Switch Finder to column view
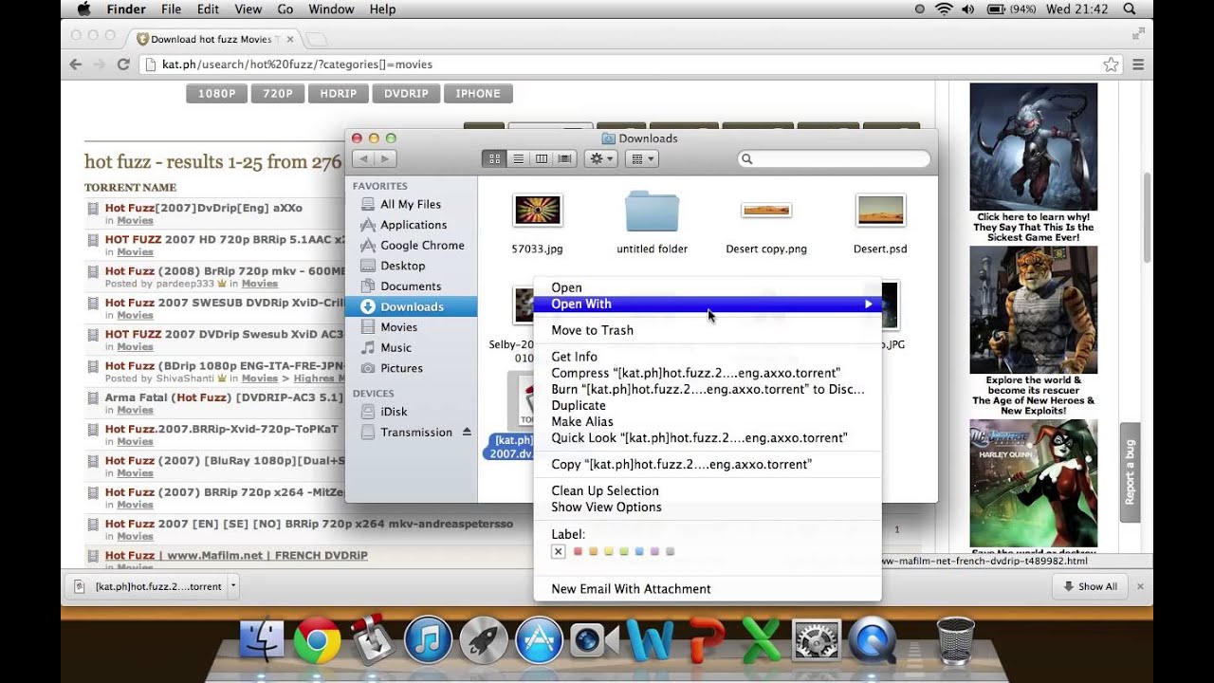1214x683 pixels. pyautogui.click(x=542, y=159)
